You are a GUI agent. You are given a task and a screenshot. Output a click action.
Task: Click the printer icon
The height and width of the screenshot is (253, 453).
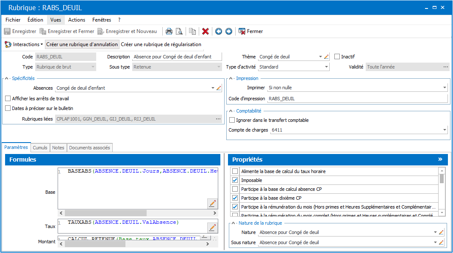point(169,31)
